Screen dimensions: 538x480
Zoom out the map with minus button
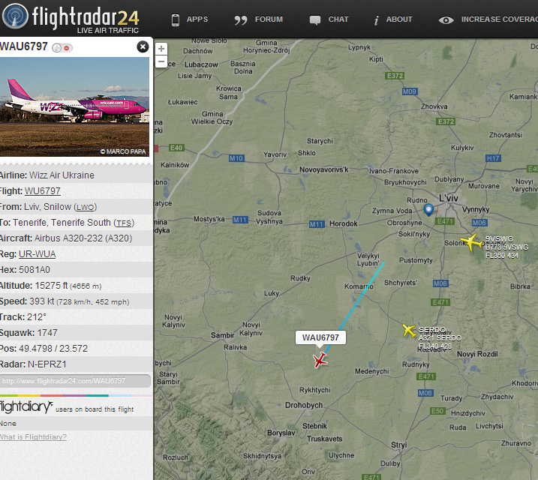[x=161, y=61]
